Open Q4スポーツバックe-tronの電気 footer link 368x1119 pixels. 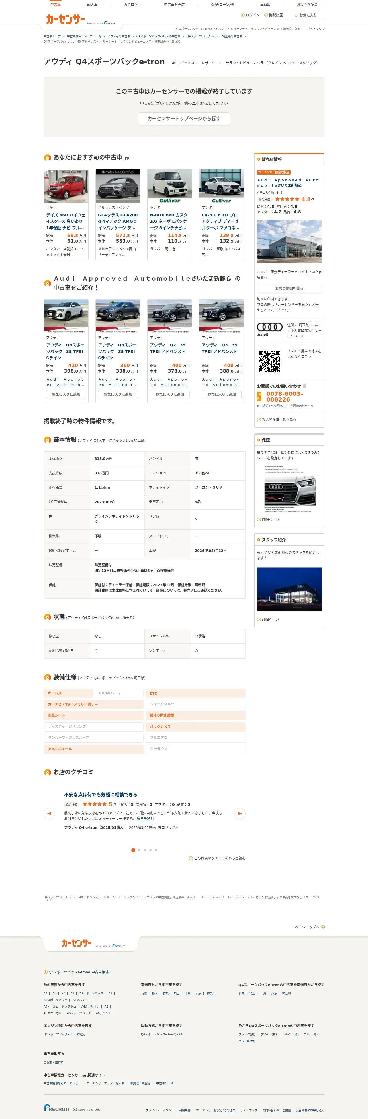(64, 1034)
